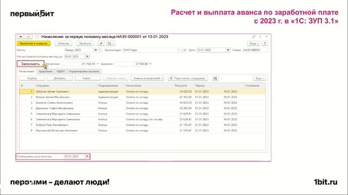The height and width of the screenshot is (195, 348).
Task: Copy link using the chain icon
Action: (254, 36)
